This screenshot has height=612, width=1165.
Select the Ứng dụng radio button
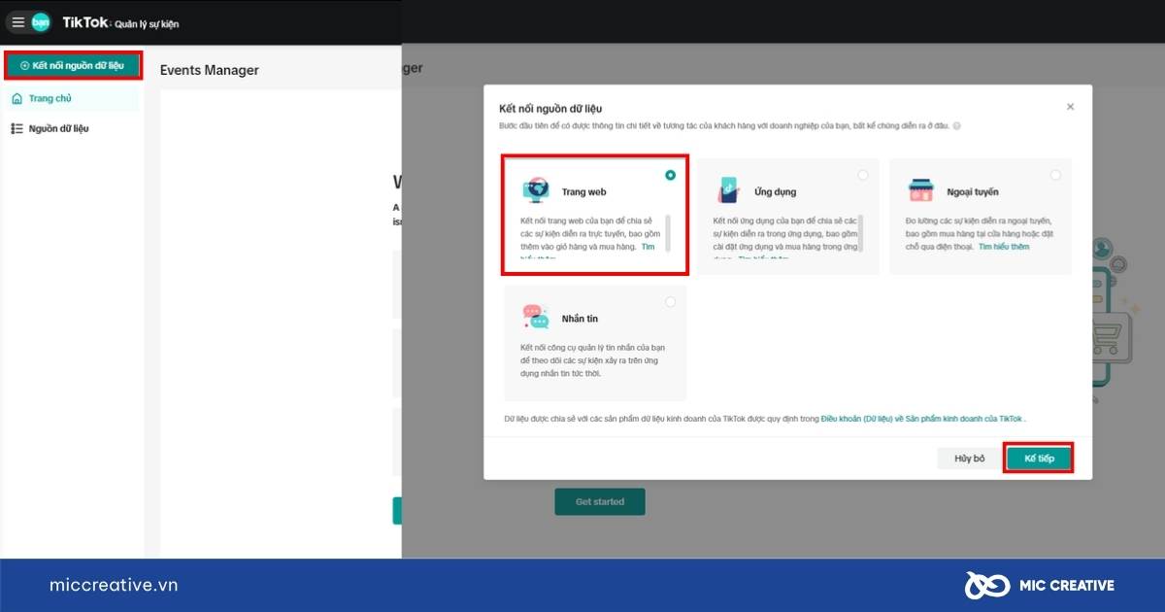coord(863,175)
